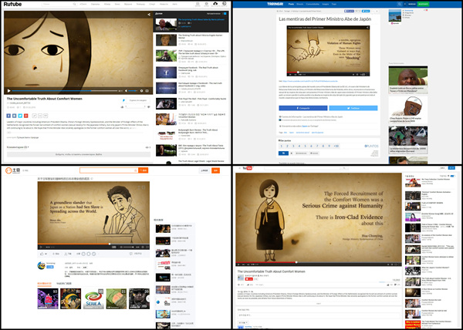Toggle autoplay switch in Rutube sidebar header

click(x=225, y=14)
